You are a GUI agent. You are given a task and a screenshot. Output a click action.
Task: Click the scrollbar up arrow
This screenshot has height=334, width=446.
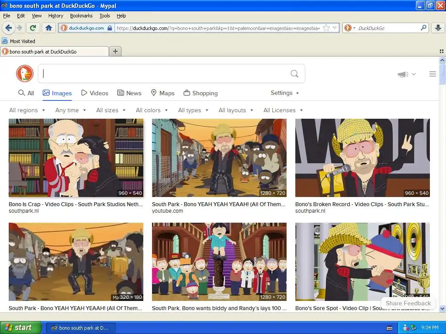tap(443, 60)
